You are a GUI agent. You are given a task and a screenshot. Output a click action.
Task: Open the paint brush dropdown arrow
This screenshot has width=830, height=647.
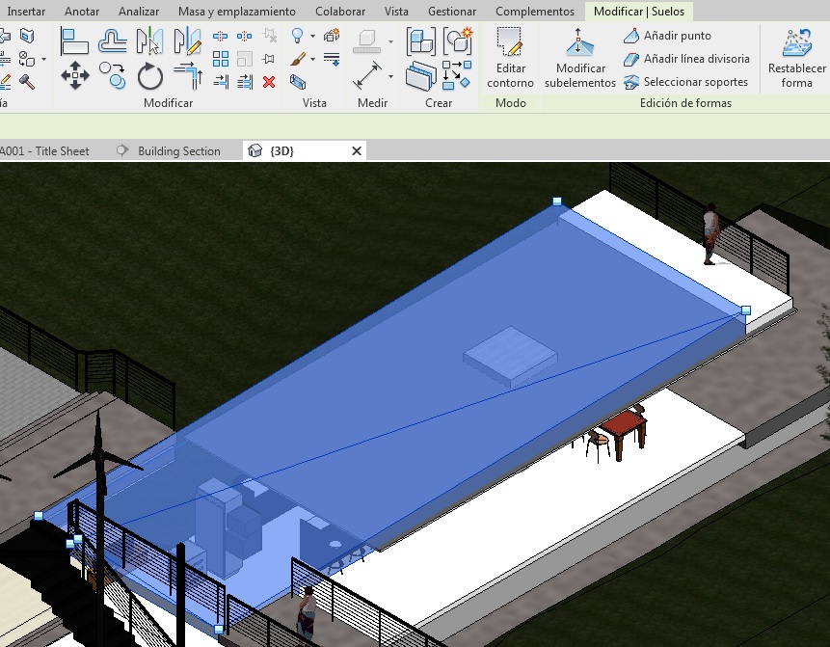tap(312, 60)
